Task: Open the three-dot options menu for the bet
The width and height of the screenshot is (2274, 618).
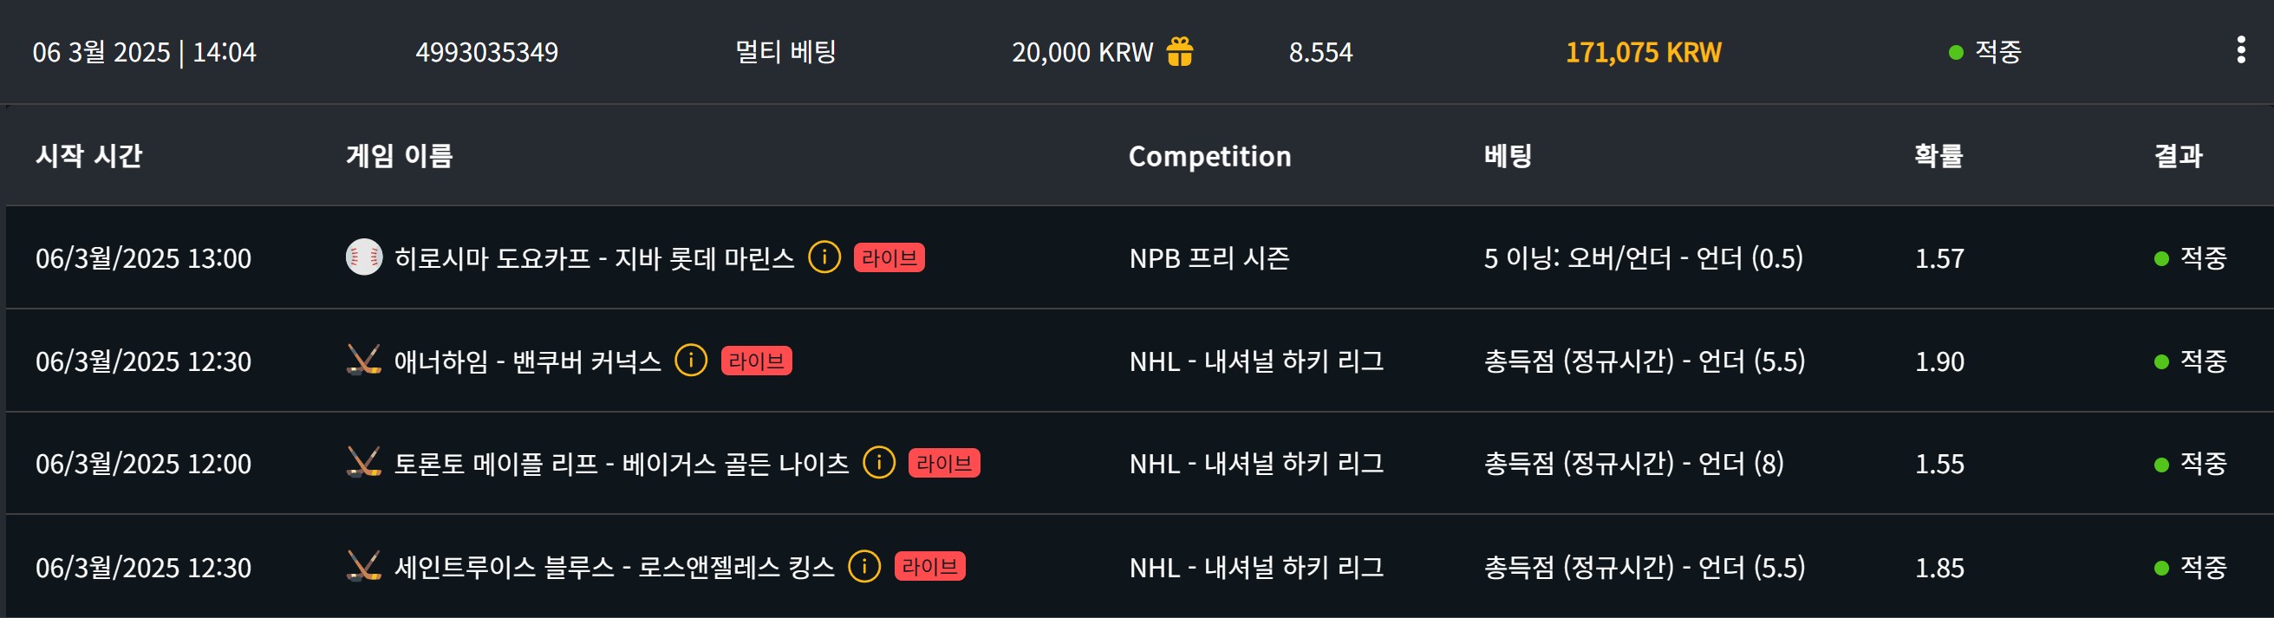Action: coord(2240,50)
